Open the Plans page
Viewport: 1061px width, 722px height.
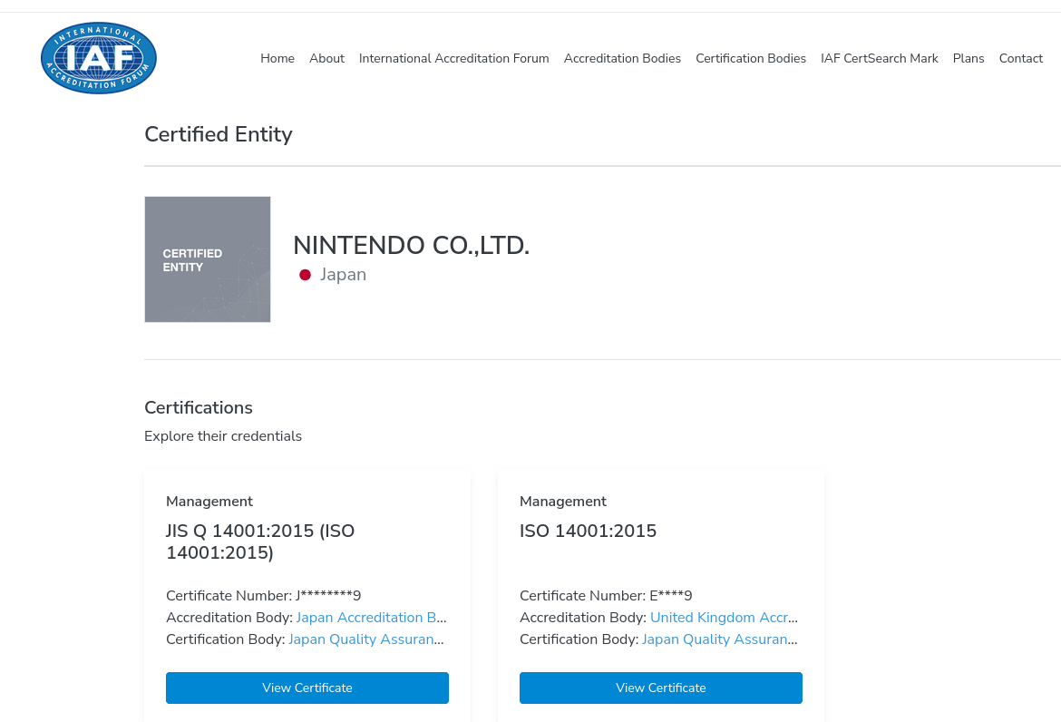pos(969,58)
